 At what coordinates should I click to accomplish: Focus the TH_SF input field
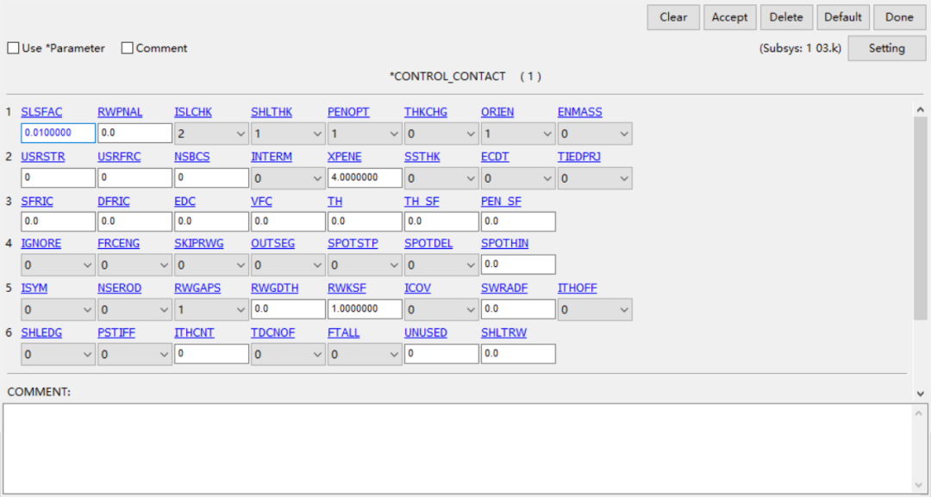point(441,221)
